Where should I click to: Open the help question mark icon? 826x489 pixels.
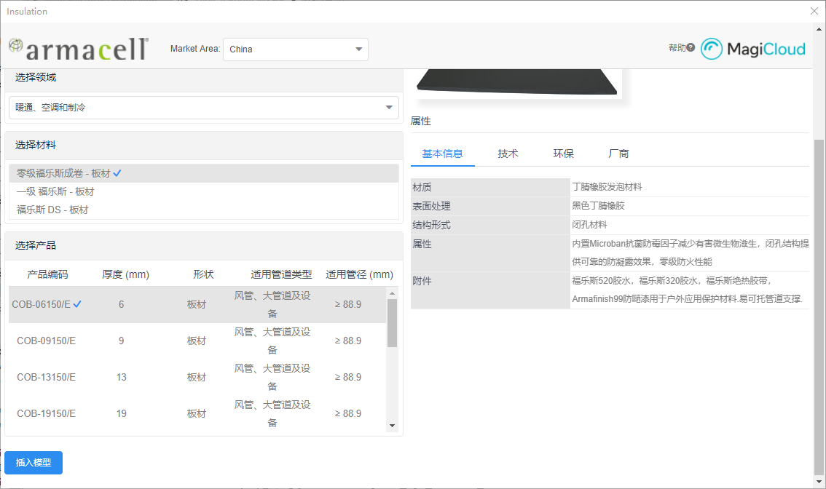pos(691,47)
